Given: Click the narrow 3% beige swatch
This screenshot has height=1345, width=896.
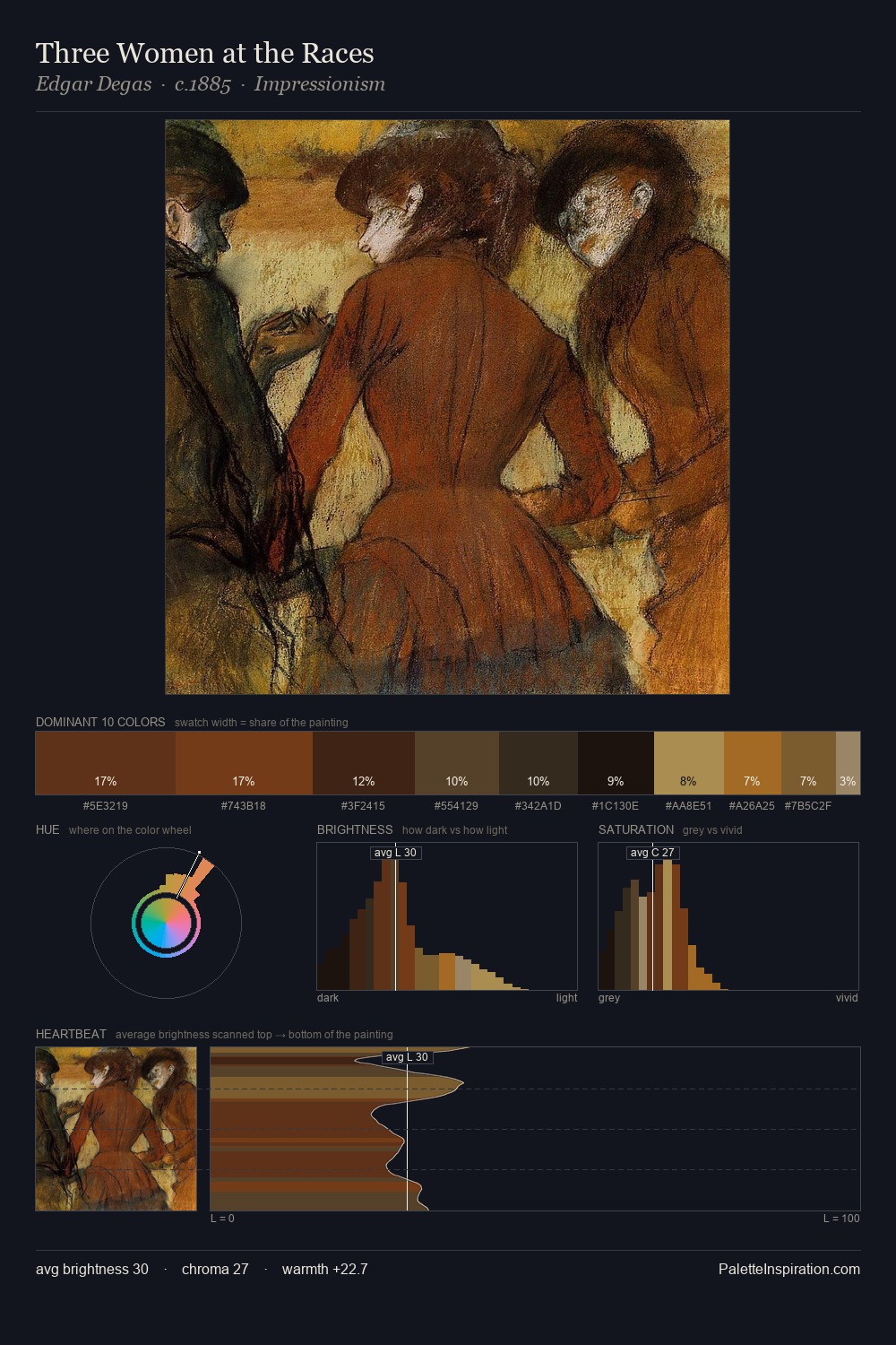Looking at the screenshot, I should click(848, 763).
